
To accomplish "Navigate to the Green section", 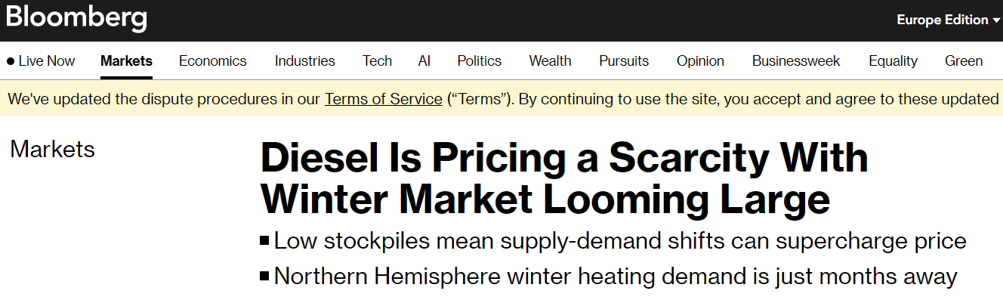I will click(x=964, y=61).
